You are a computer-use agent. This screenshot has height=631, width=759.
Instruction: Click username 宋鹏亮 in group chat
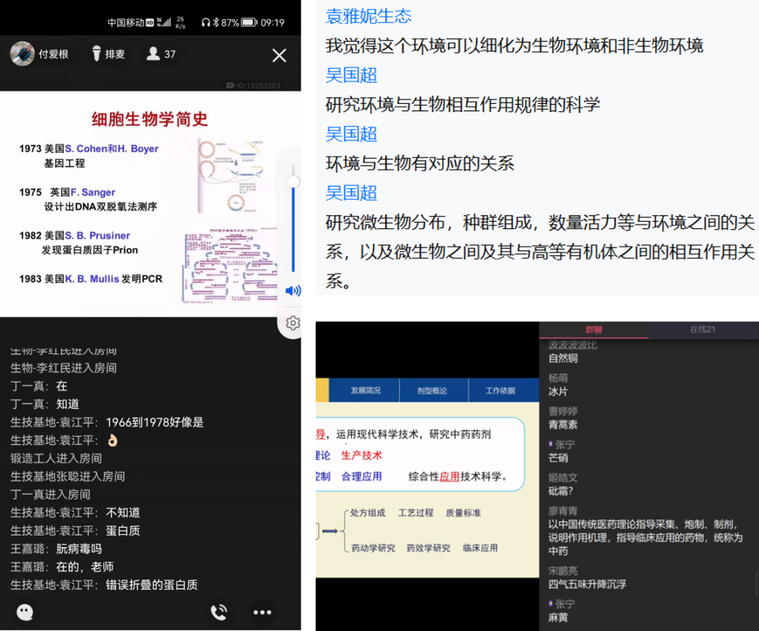pos(563,571)
